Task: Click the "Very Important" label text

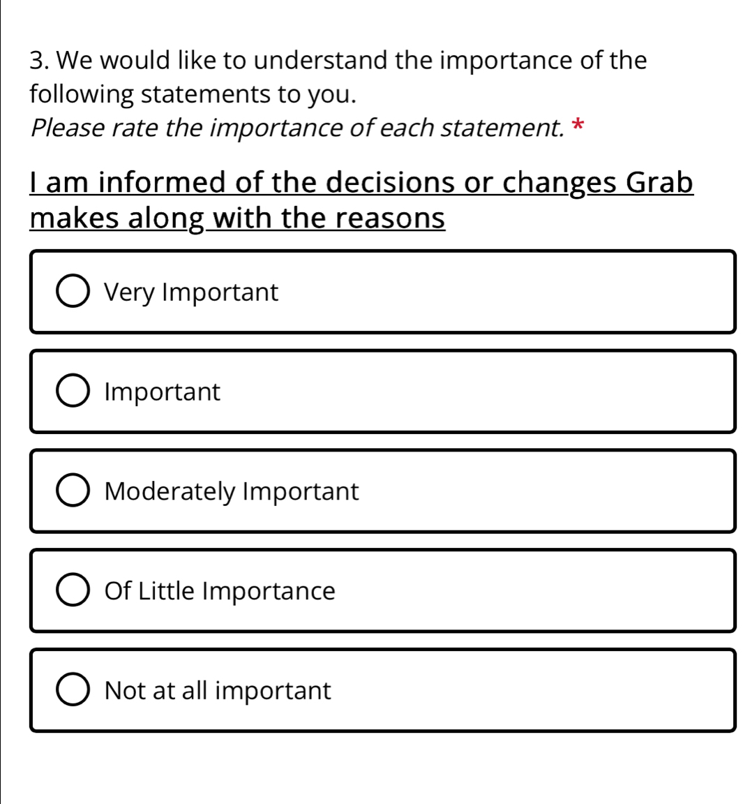Action: (x=191, y=292)
